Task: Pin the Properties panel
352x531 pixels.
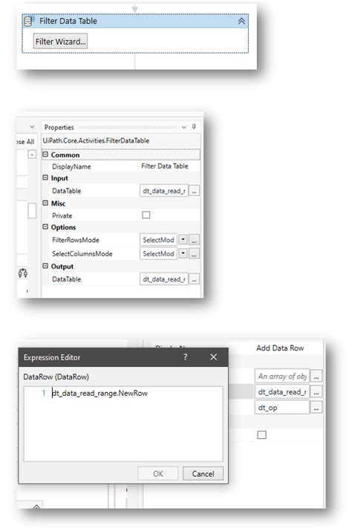Action: point(194,127)
